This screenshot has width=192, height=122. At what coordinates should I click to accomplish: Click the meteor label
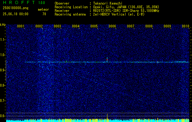click(43, 9)
